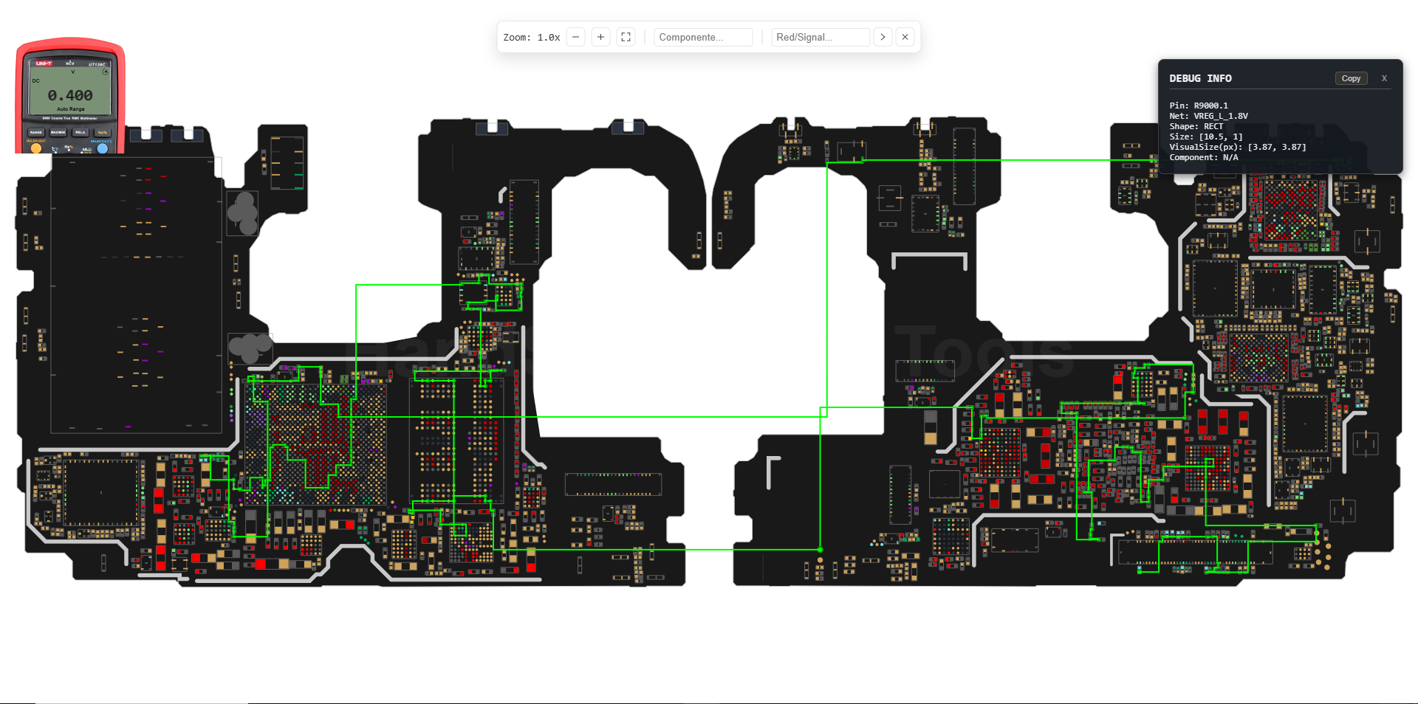The width and height of the screenshot is (1418, 704).
Task: Close the DEBUG INFO panel
Action: pos(1384,78)
